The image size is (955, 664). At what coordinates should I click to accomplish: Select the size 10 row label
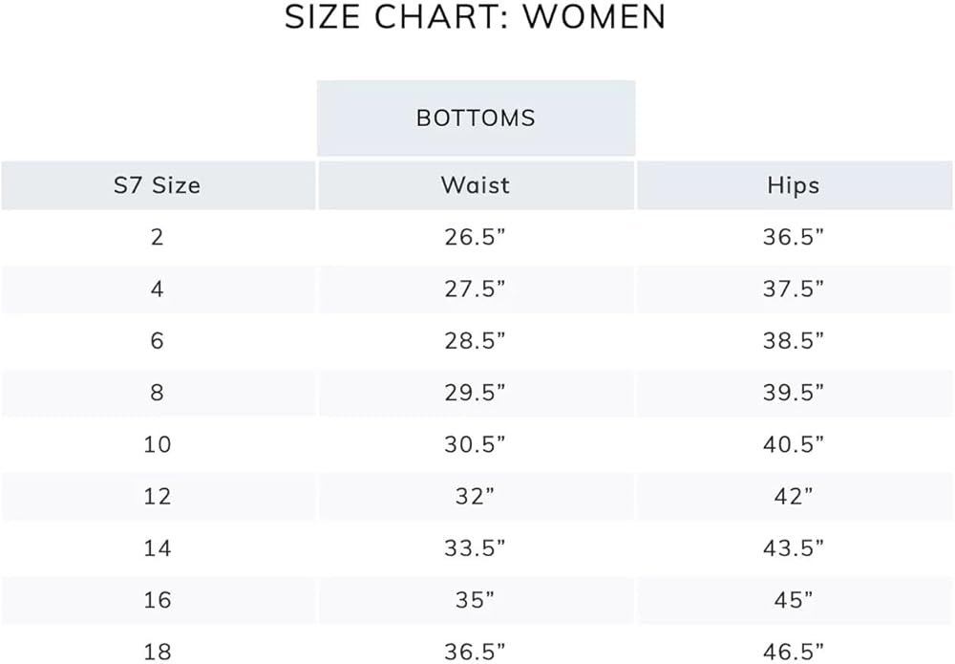coord(157,444)
